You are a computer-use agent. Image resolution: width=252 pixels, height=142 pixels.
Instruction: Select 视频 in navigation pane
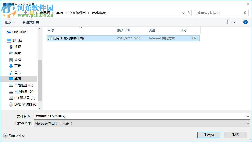click(x=18, y=47)
